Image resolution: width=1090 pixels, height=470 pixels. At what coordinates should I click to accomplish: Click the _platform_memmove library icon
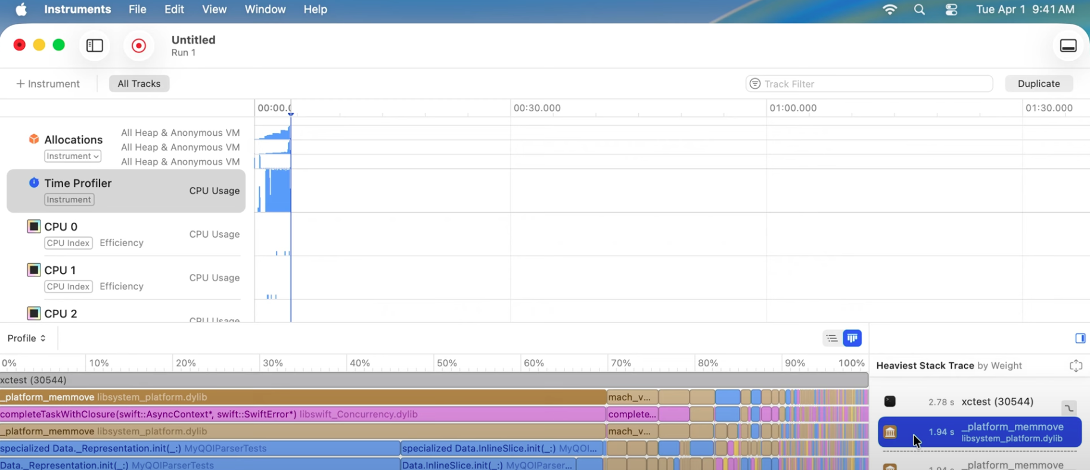890,432
